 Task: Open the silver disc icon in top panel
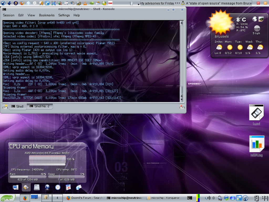point(34,3)
